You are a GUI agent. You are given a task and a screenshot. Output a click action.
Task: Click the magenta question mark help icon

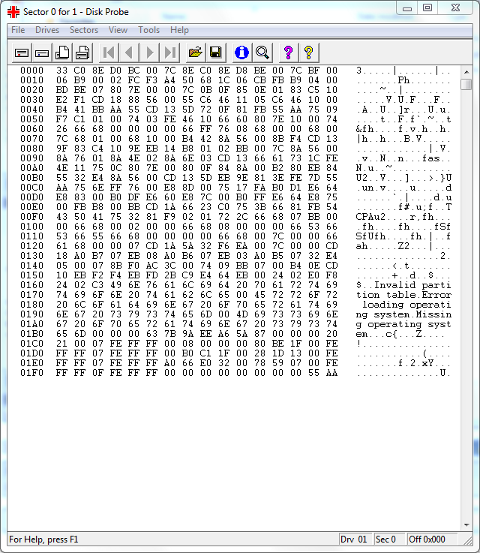tap(288, 53)
